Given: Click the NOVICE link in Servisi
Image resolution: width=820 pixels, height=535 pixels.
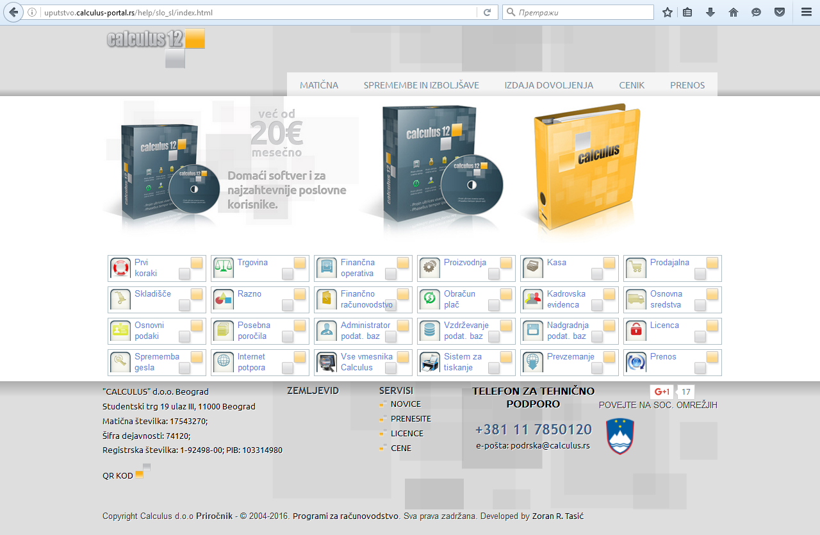Looking at the screenshot, I should tap(406, 404).
